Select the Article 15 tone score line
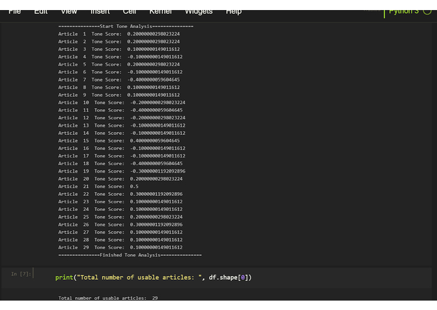This screenshot has height=310, width=437. pos(119,141)
